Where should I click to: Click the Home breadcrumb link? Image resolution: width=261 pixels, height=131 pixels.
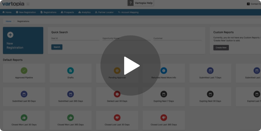(x=8, y=21)
